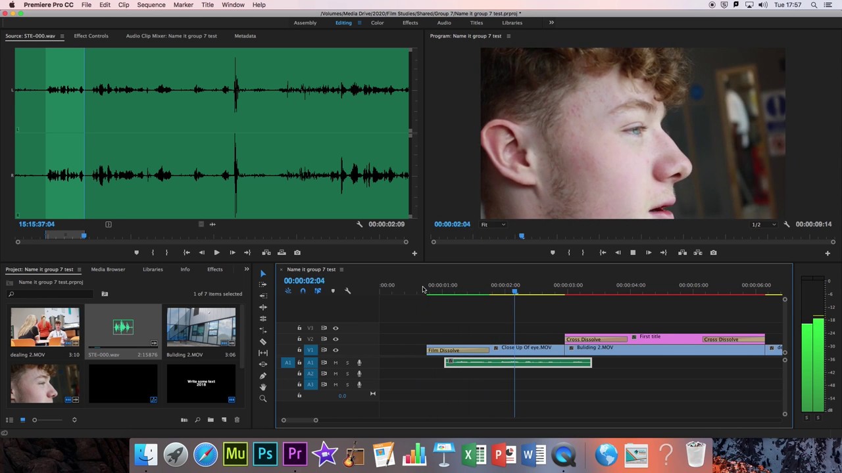This screenshot has height=473, width=842.
Task: Open the Sequence menu
Action: tap(151, 5)
